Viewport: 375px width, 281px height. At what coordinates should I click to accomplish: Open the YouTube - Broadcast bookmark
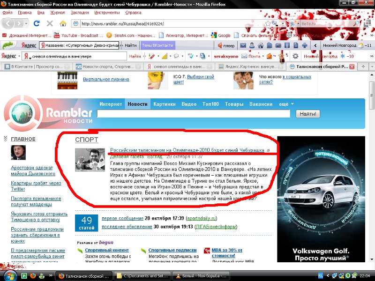78,36
